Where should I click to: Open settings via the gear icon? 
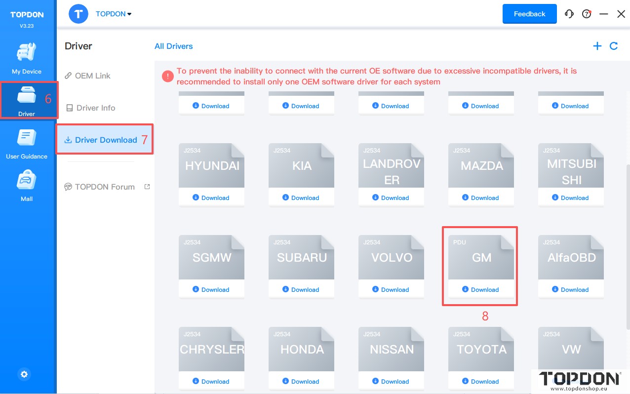click(x=24, y=374)
